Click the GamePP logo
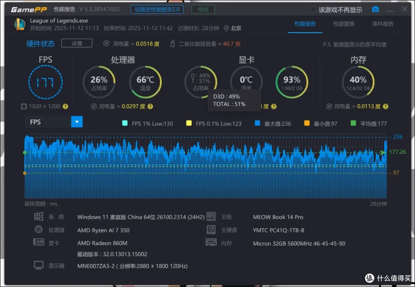Image resolution: width=415 pixels, height=287 pixels. (29, 10)
